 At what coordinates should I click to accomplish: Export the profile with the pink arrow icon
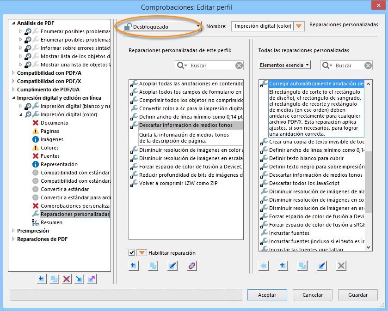92,279
